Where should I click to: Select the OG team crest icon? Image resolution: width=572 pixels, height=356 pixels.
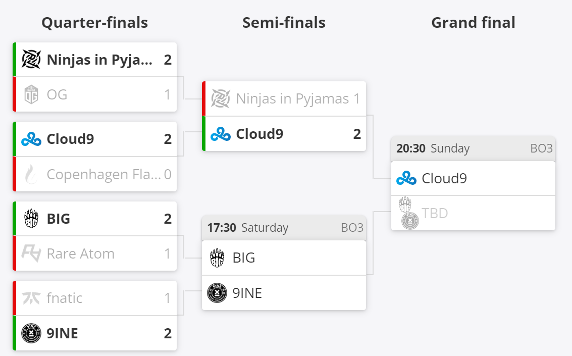[31, 94]
